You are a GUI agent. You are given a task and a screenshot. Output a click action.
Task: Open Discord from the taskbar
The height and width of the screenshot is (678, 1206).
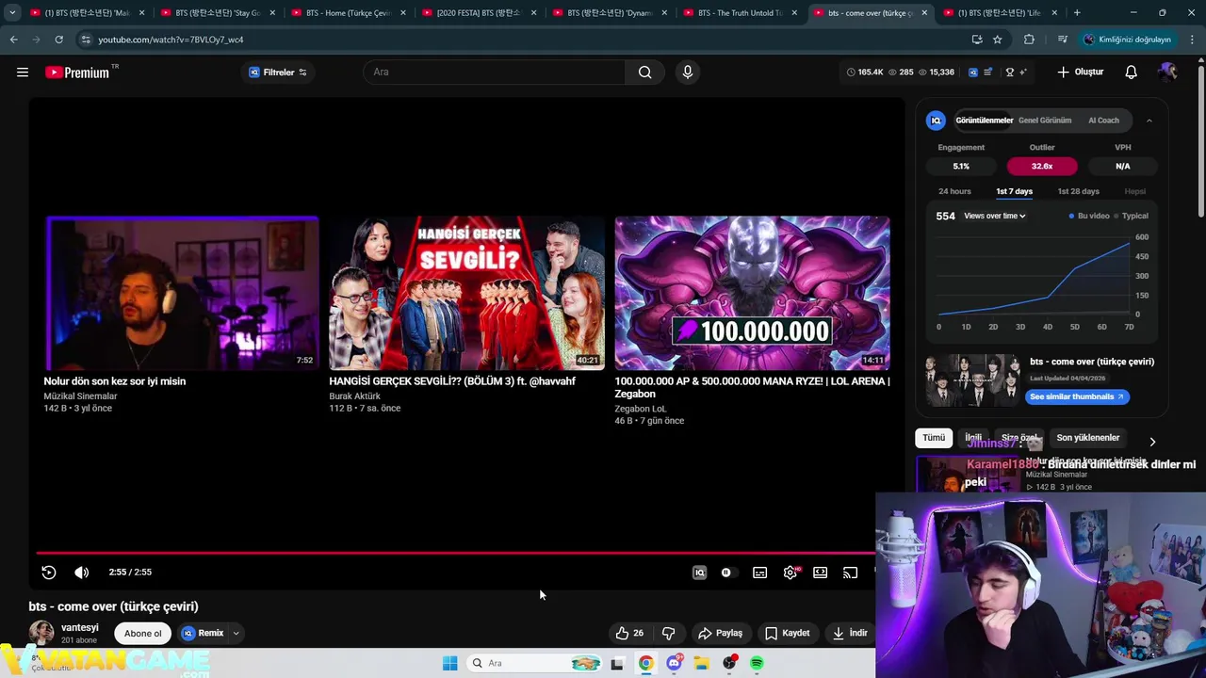click(x=674, y=663)
